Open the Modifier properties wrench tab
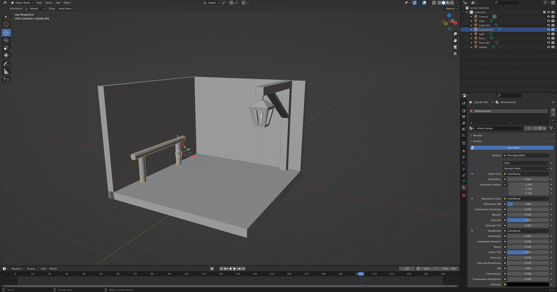Screen dimensions: 557x292 pos(464,157)
